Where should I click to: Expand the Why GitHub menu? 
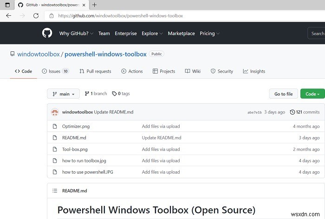tap(77, 33)
